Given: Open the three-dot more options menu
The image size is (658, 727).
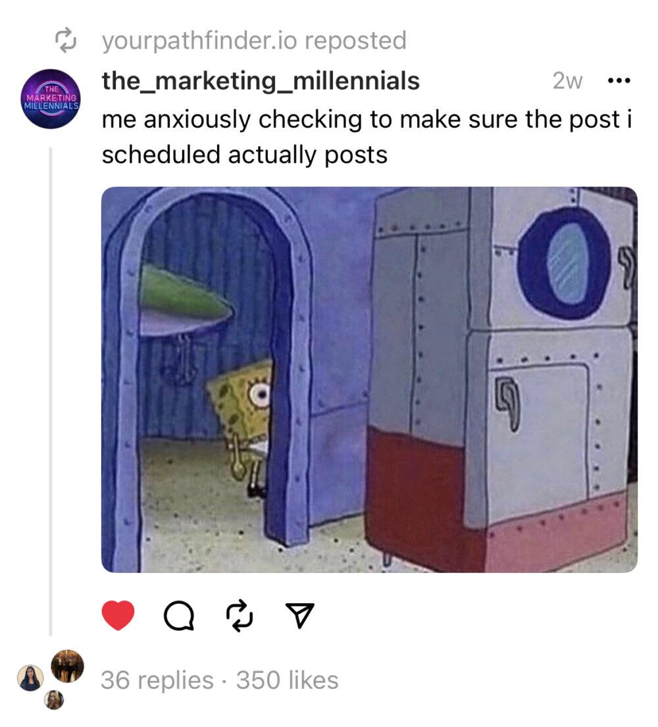Looking at the screenshot, I should tap(619, 81).
